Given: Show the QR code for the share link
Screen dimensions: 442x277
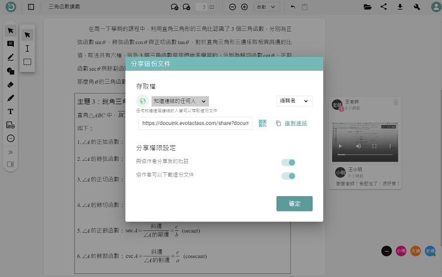Looking at the screenshot, I should tap(262, 124).
